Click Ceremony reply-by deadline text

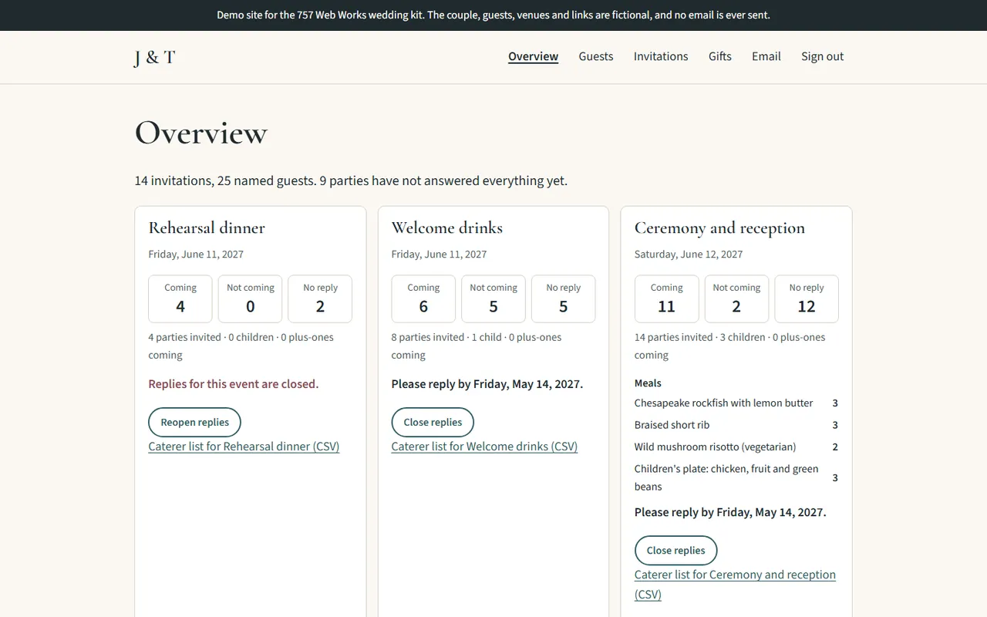pyautogui.click(x=730, y=512)
